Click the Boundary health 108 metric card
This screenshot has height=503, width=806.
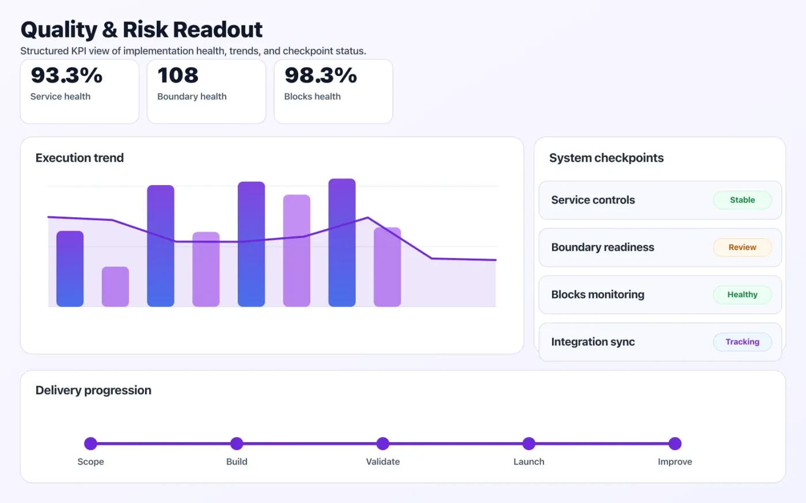206,91
